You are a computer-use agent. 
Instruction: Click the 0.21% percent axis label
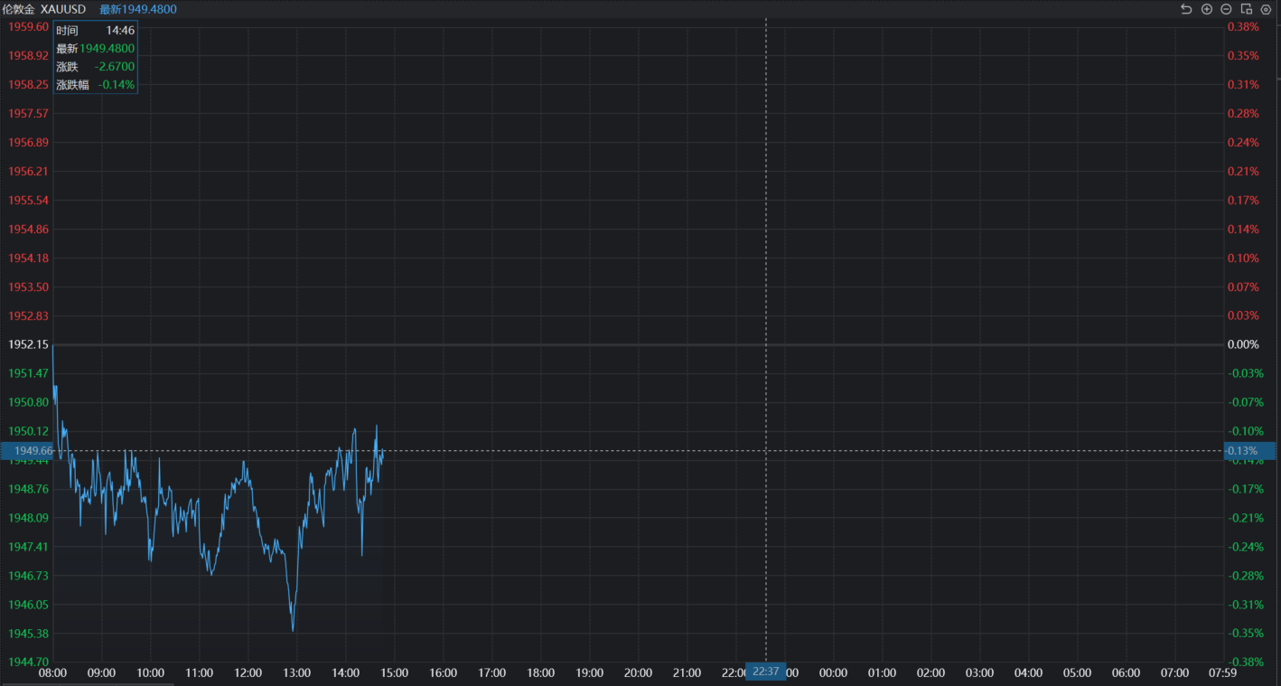point(1243,172)
